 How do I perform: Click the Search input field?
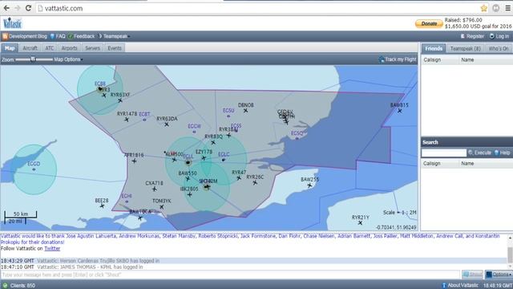444,153
